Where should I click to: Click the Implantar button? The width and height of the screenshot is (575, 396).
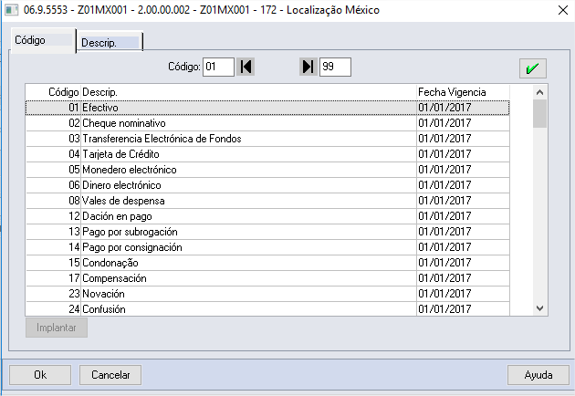click(57, 328)
